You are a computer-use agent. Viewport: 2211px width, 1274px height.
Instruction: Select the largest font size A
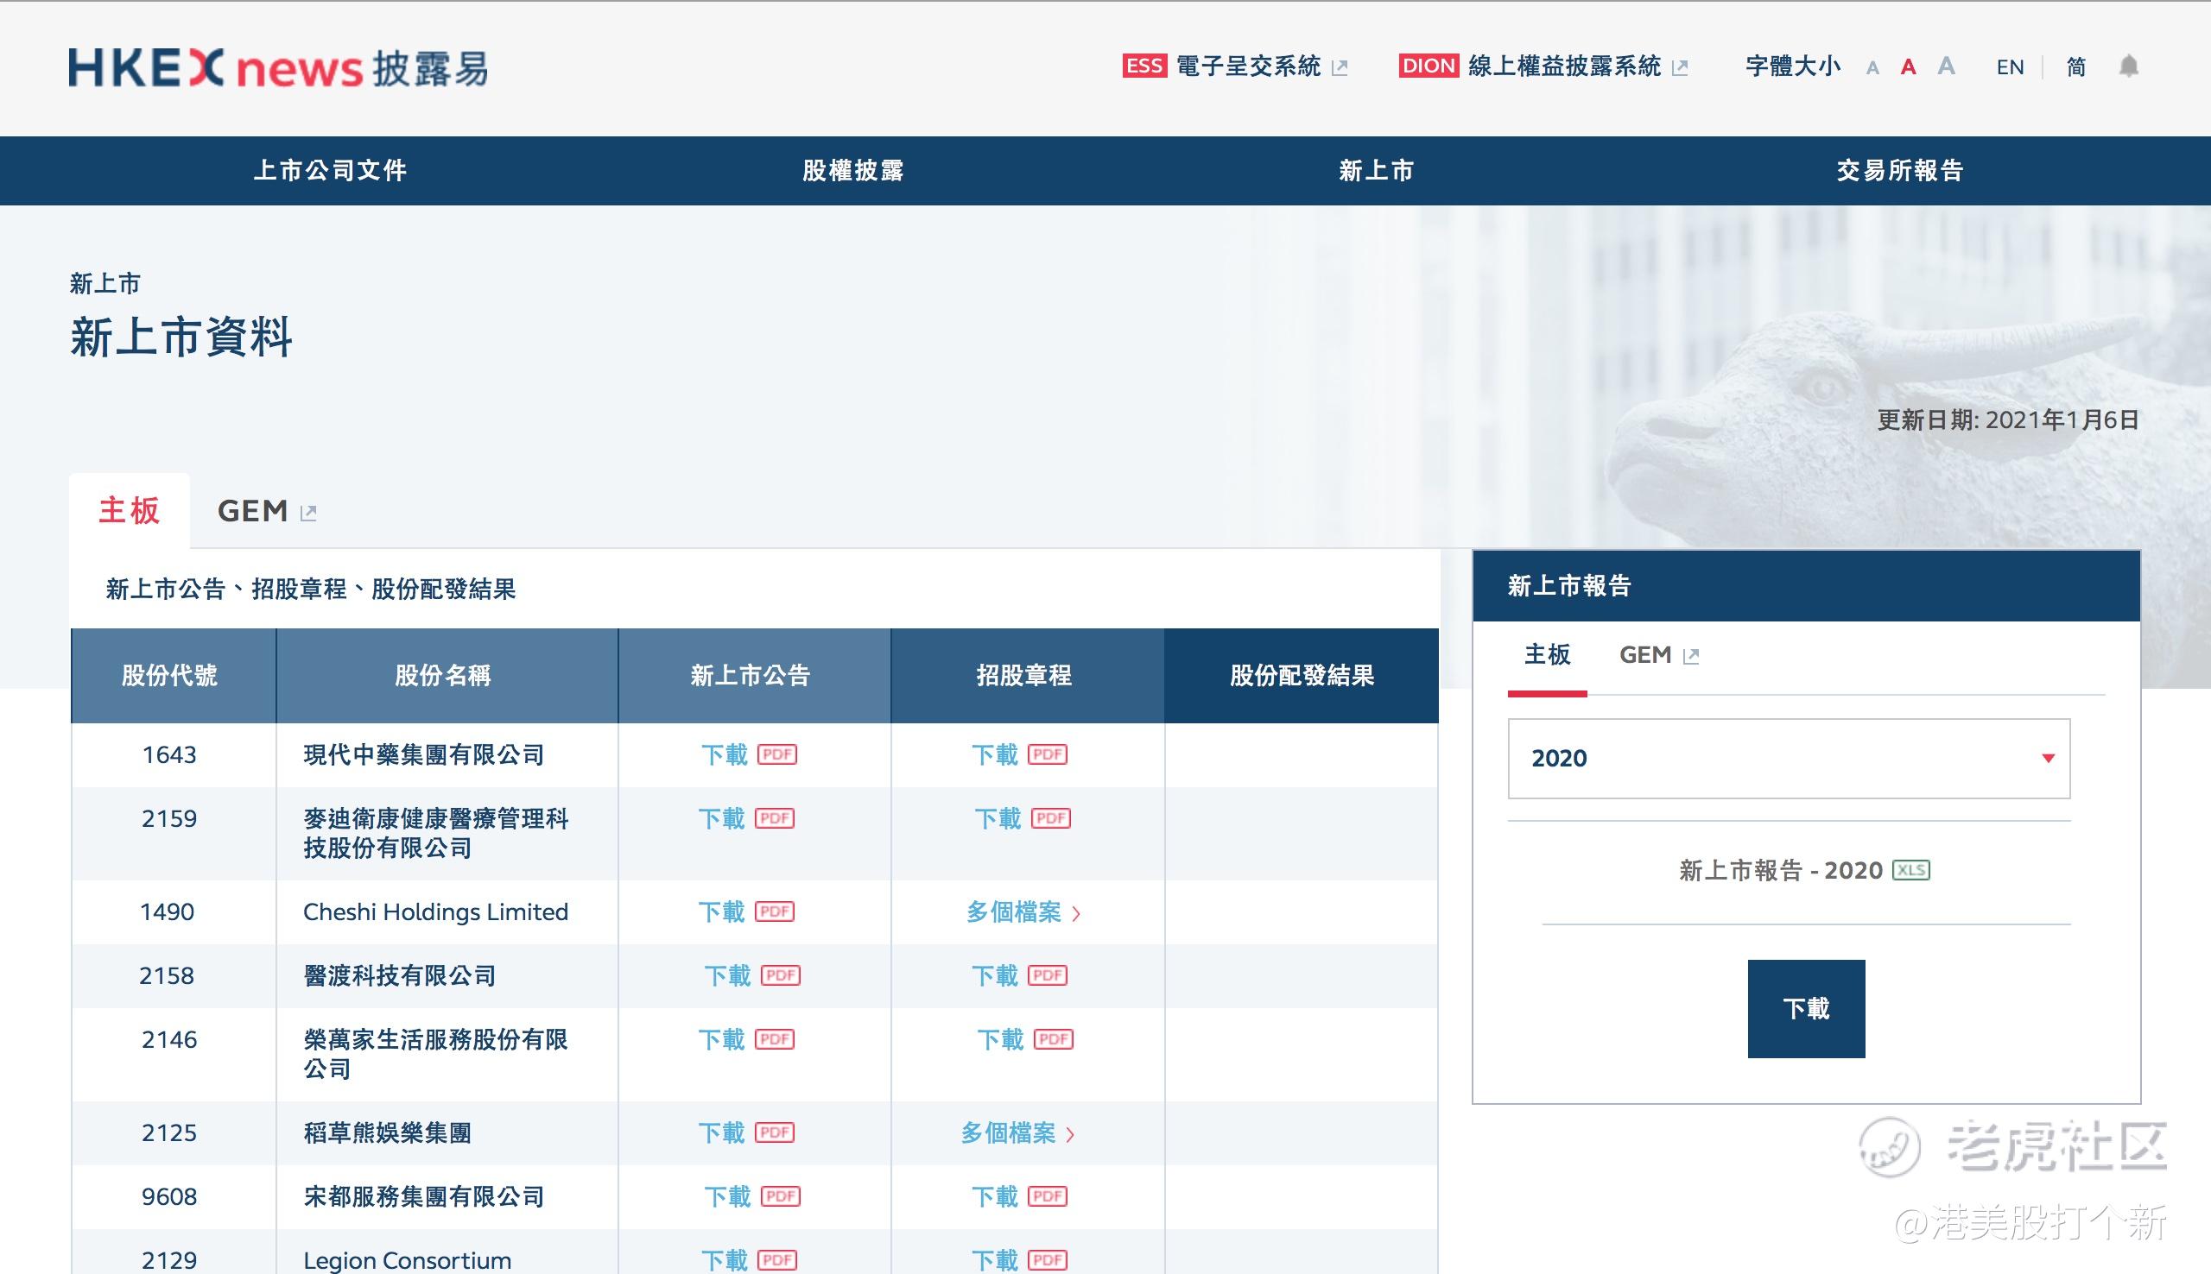coord(1946,66)
